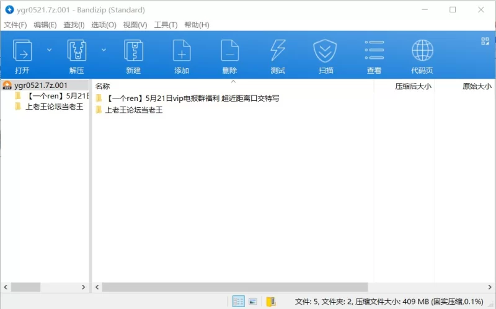Image resolution: width=496 pixels, height=309 pixels.
Task: Click the Open (打开) toolbar icon
Action: tap(22, 51)
